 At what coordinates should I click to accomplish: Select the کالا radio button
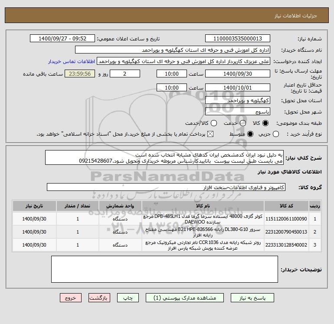point(265,123)
